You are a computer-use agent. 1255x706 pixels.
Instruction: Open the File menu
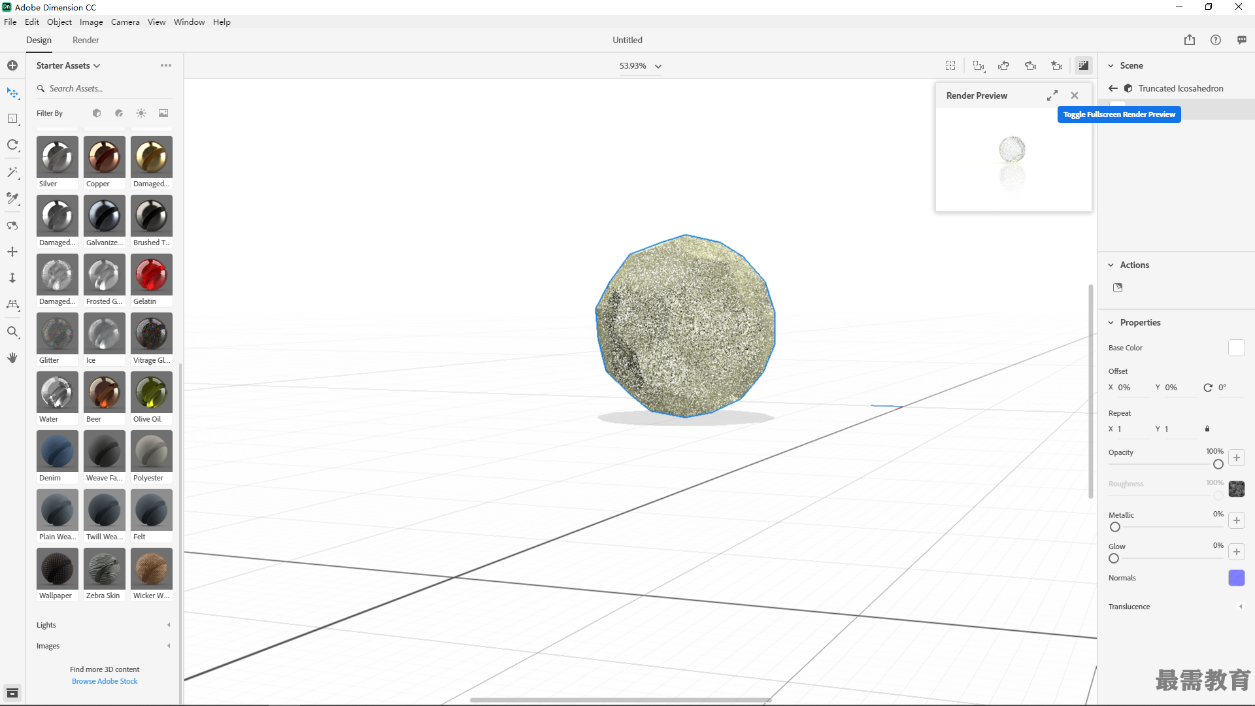tap(10, 22)
